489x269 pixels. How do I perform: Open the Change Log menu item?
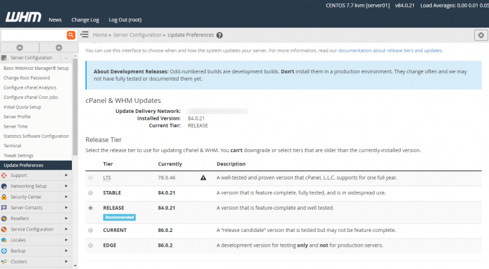(x=85, y=20)
